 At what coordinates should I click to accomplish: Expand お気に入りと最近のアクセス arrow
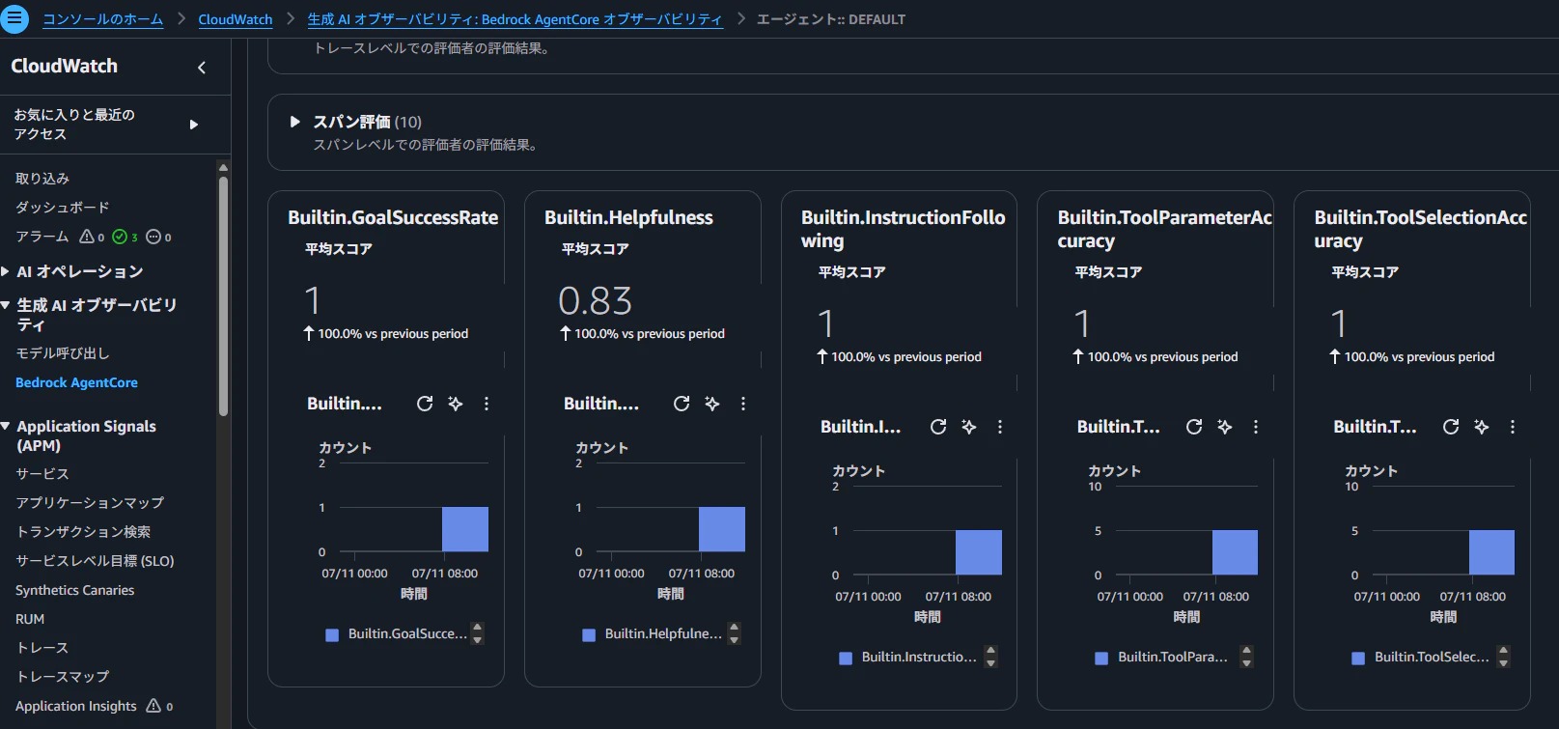[194, 125]
